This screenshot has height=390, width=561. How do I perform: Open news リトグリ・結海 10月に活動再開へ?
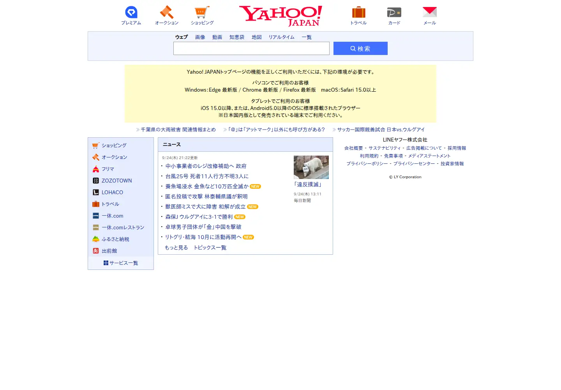pos(203,237)
